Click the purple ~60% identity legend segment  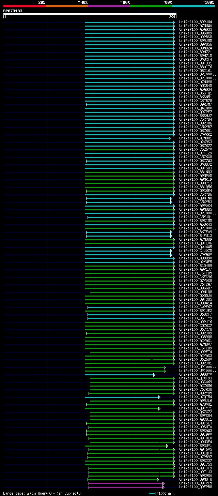click(x=109, y=6)
